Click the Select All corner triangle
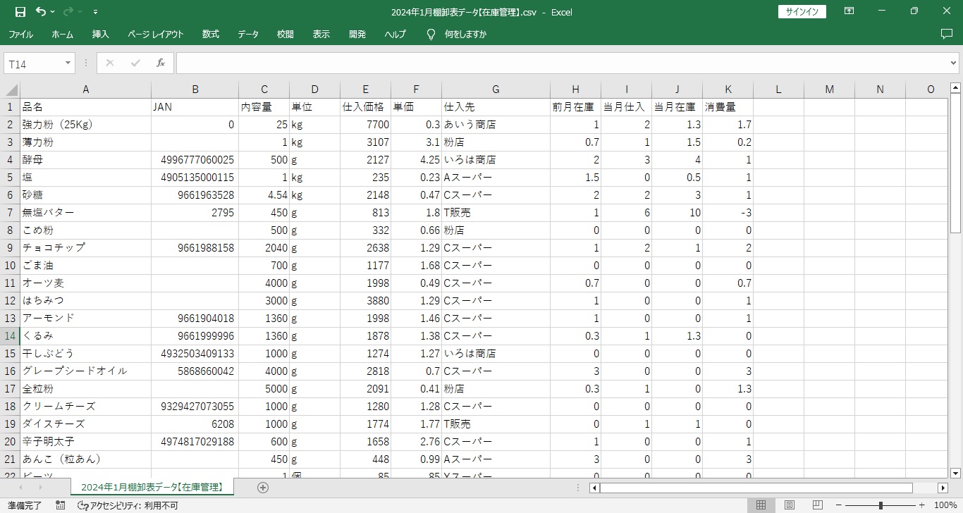Screen dimensions: 963x513 tap(11, 89)
